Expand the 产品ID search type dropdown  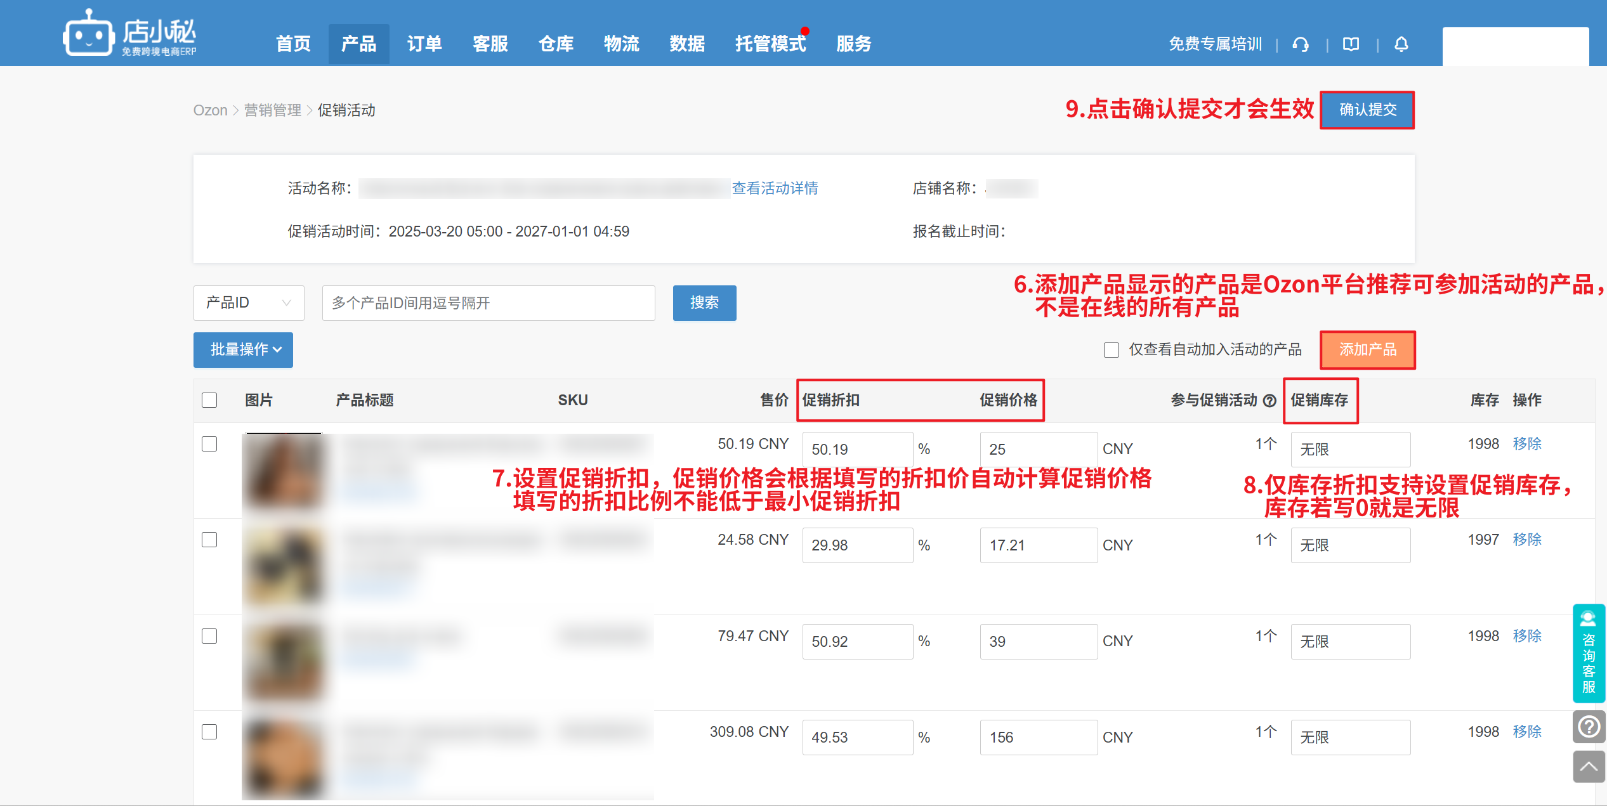click(x=248, y=303)
